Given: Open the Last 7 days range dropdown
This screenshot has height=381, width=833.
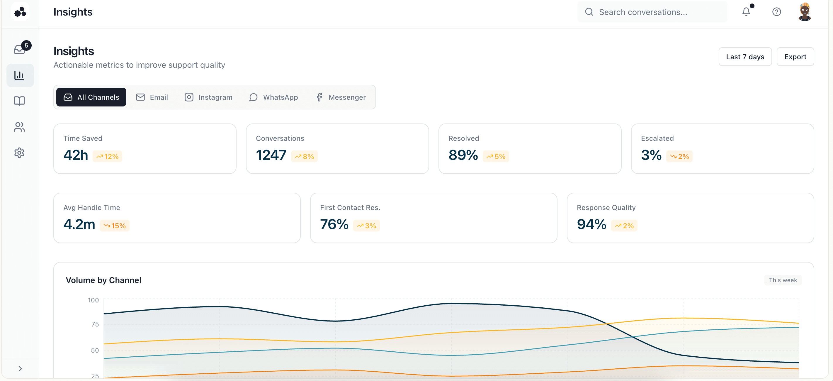Looking at the screenshot, I should pyautogui.click(x=745, y=57).
